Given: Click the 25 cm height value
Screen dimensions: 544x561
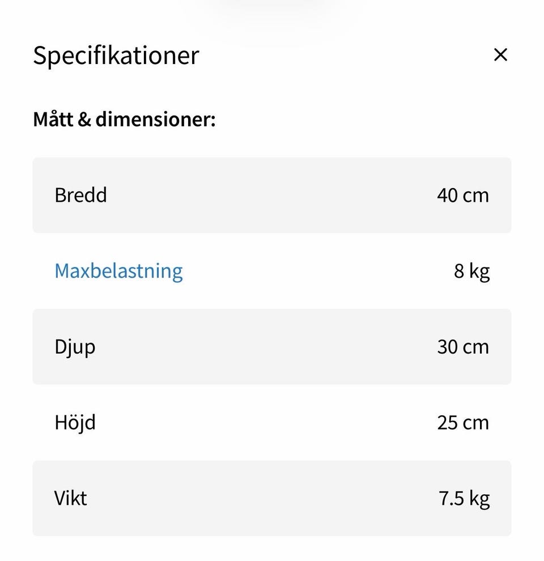Looking at the screenshot, I should click(462, 423).
